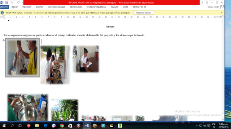Show hidden tray icons chevron
Screen dimensions: 231x129
coord(196,126)
